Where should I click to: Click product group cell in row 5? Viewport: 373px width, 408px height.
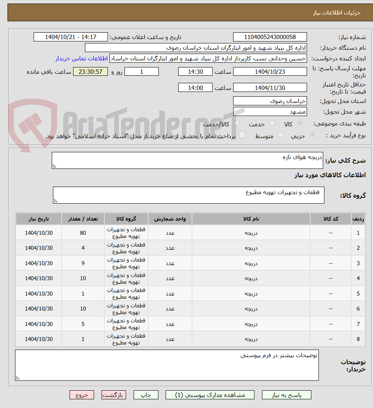126,294
